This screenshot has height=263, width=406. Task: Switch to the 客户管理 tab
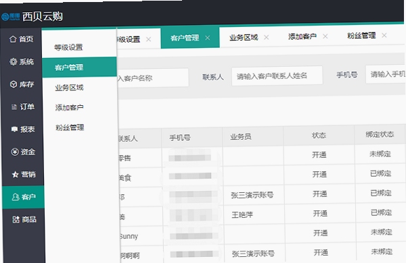(x=185, y=38)
